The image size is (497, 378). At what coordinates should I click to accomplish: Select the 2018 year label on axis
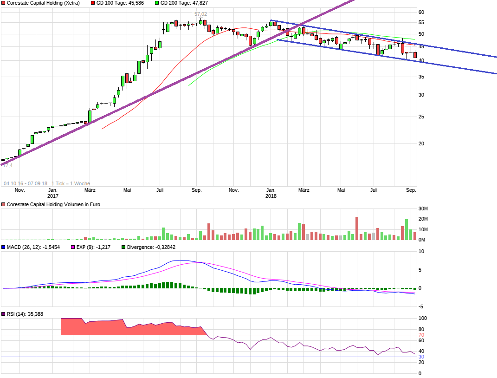(x=271, y=196)
